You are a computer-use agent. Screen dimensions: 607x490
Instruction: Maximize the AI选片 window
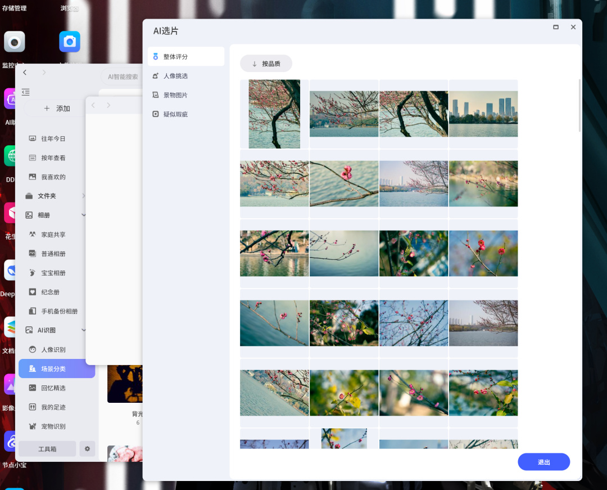(555, 27)
